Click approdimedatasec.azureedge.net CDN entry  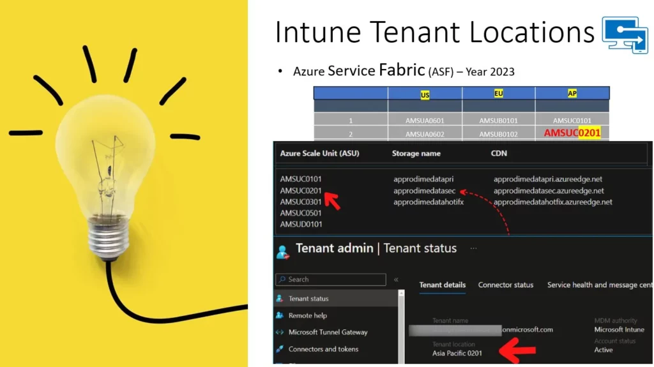click(549, 191)
